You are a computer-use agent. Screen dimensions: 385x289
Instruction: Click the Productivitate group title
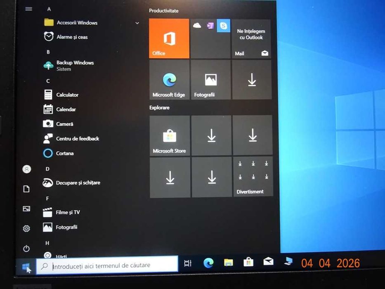point(163,11)
